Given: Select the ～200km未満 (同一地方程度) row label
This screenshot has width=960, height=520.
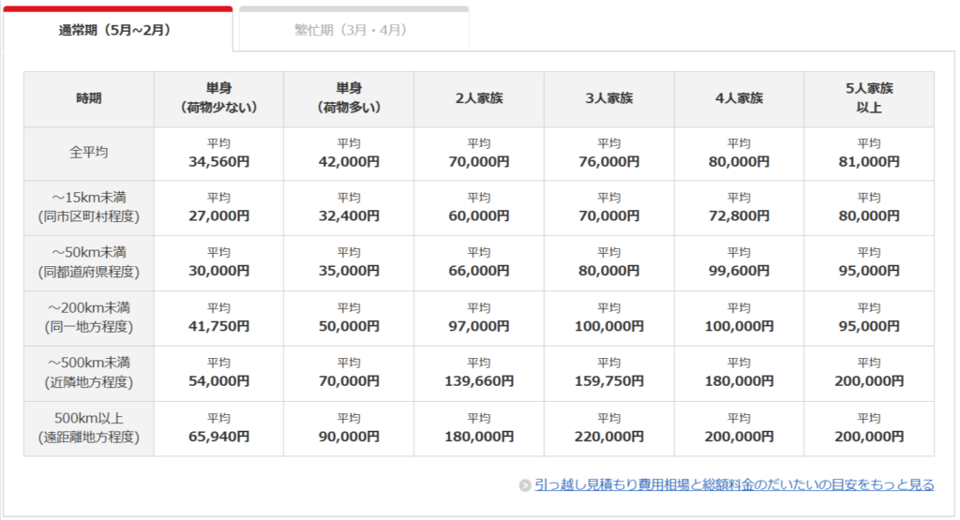Looking at the screenshot, I should (x=89, y=318).
